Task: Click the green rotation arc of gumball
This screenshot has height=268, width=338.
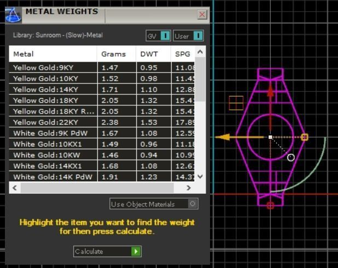Action: pyautogui.click(x=311, y=175)
